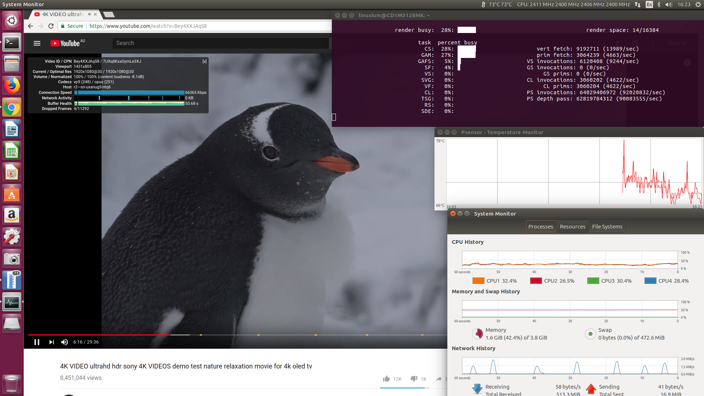Click the Chrome address bar URL
Viewport: 704px width, 396px height.
[148, 26]
